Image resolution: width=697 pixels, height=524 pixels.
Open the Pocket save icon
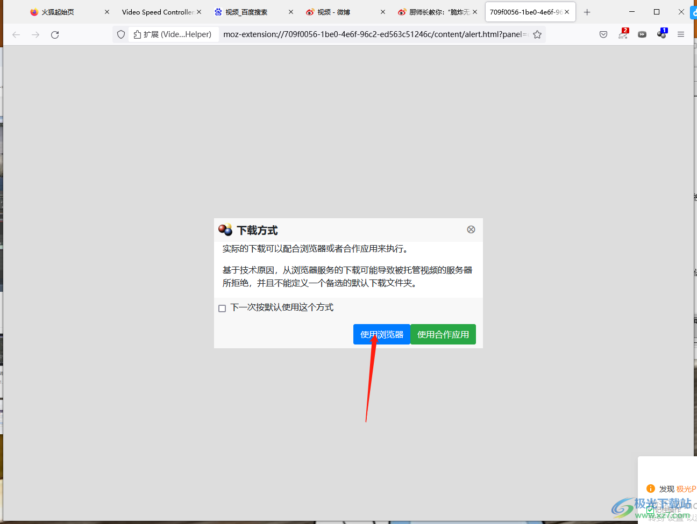coord(603,34)
